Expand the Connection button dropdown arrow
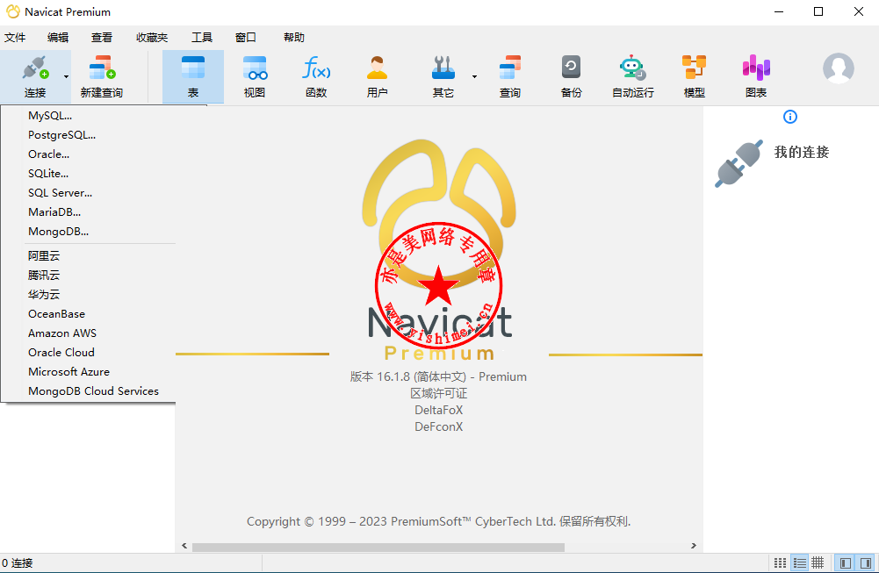Screen dimensions: 879x573 pos(66,76)
